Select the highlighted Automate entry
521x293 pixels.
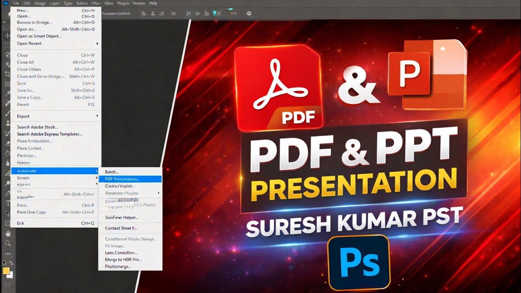point(55,171)
